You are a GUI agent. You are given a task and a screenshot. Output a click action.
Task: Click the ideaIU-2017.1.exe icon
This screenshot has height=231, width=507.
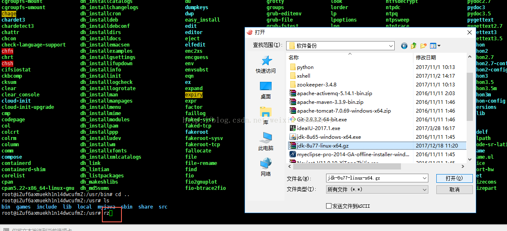292,128
